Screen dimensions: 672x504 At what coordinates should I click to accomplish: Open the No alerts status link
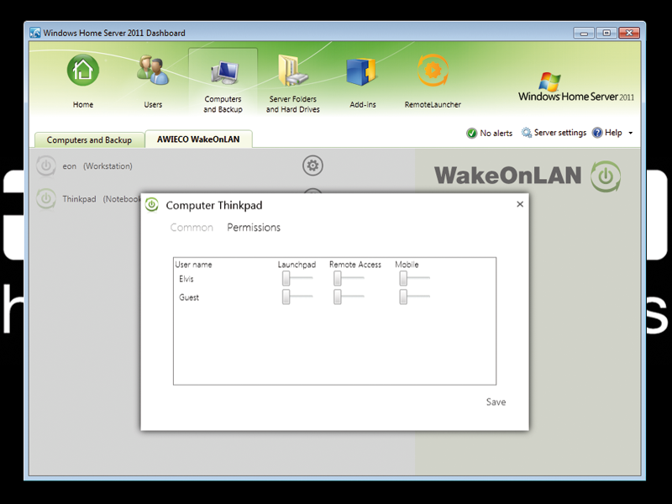[x=496, y=134]
